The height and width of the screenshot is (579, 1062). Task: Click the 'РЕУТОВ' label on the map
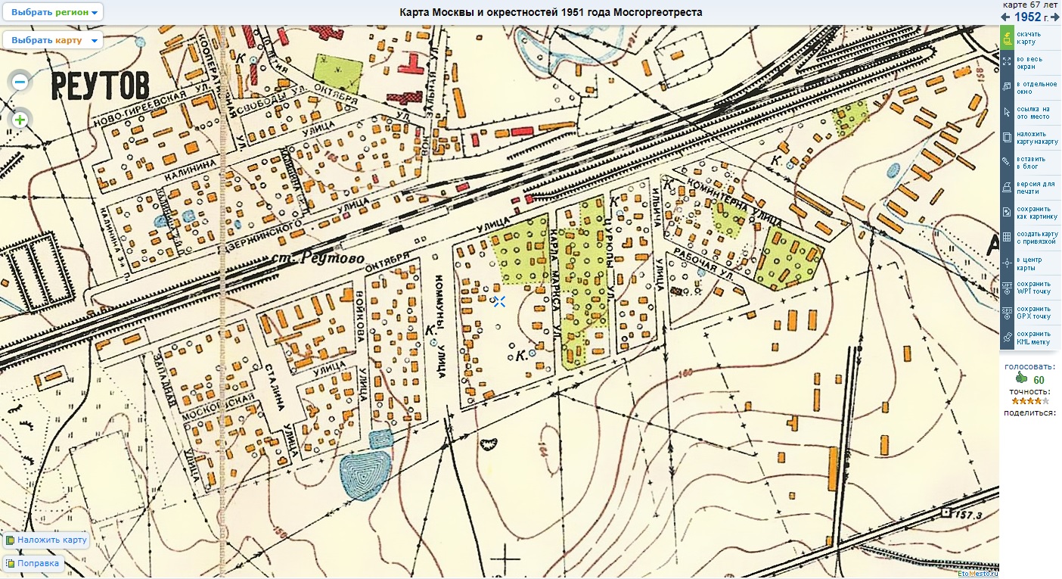pos(101,86)
